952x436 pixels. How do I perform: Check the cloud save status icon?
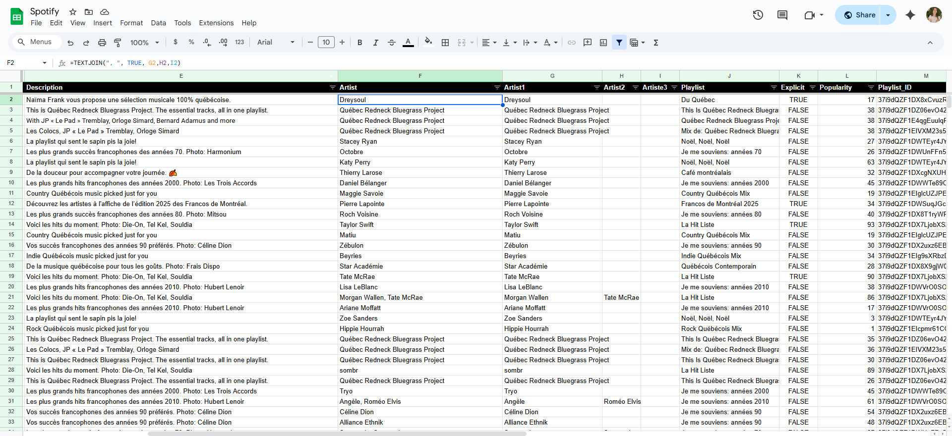pyautogui.click(x=105, y=12)
